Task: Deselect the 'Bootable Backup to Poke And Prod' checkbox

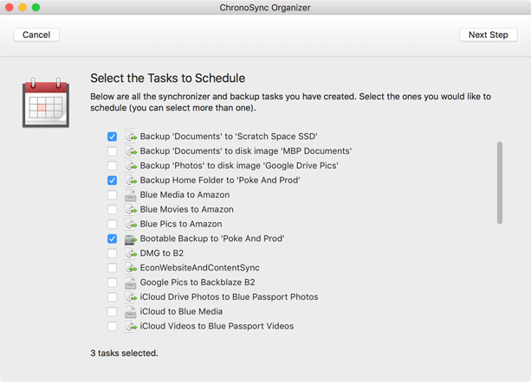Action: pyautogui.click(x=112, y=239)
